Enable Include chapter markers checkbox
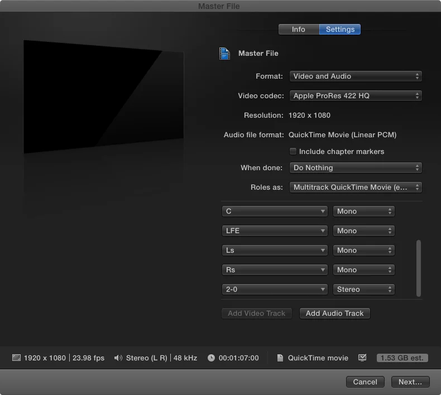The height and width of the screenshot is (395, 441). pos(293,151)
